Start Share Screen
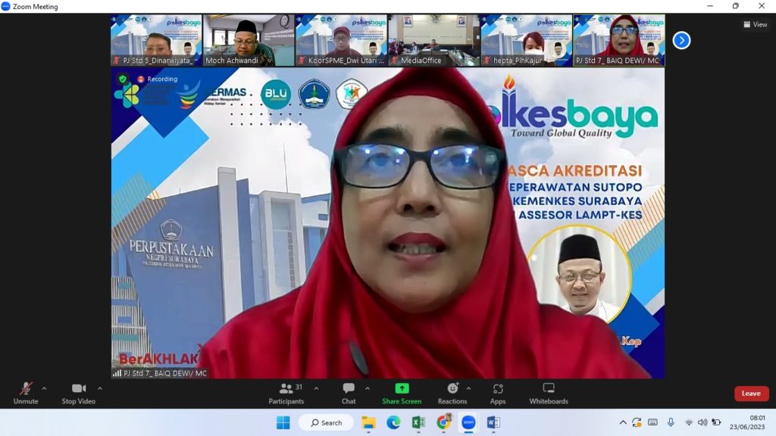 402,394
